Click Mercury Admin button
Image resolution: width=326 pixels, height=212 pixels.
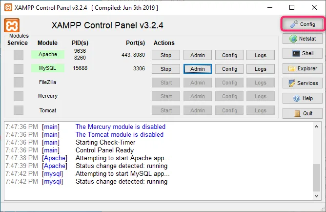[x=198, y=96]
